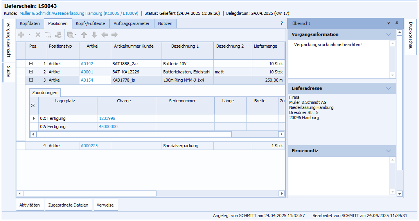Open the copy positions dropdown arrow

tap(76, 35)
